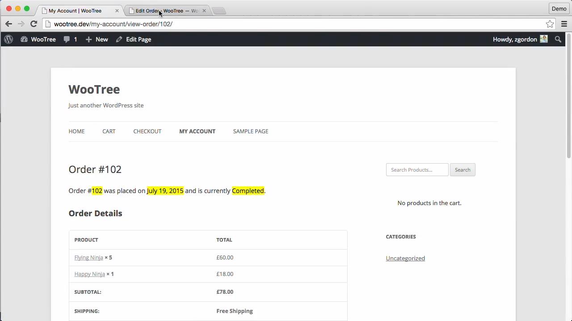Viewport: 572px width, 321px height.
Task: Open a new browser tab
Action: [x=219, y=11]
